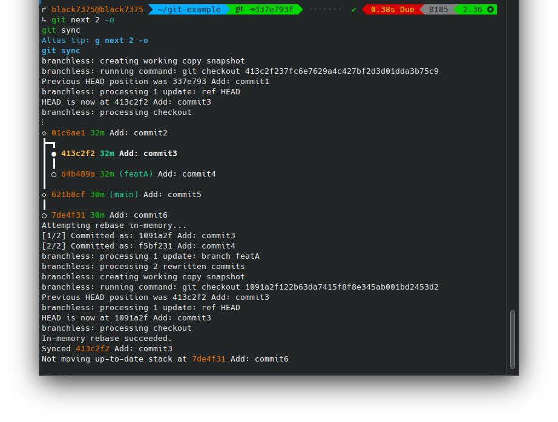The image size is (558, 422).
Task: Click the ~/git-example path prompt segment
Action: pos(189,10)
